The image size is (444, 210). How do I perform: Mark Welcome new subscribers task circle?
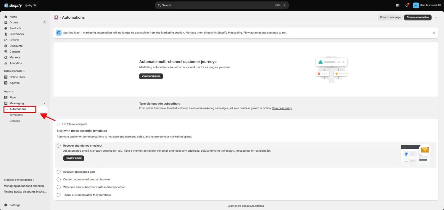point(59,187)
